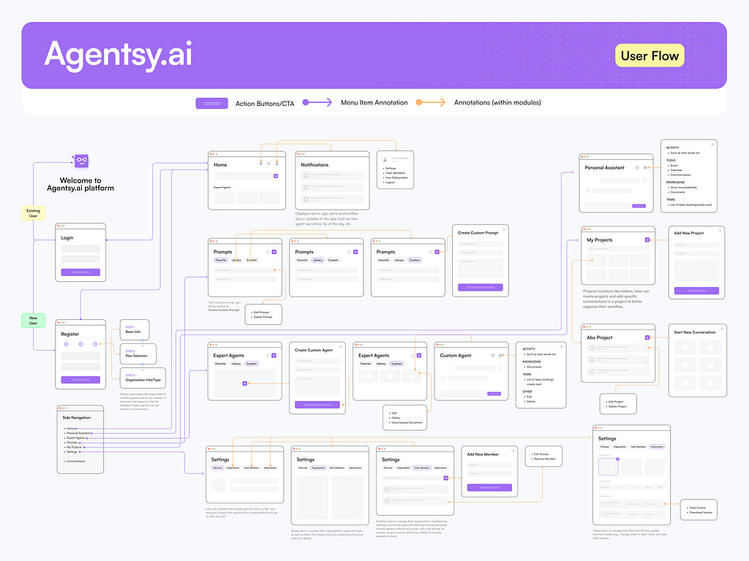Click the search magnifier icon in Prompts panel
This screenshot has width=749, height=561.
[x=268, y=252]
